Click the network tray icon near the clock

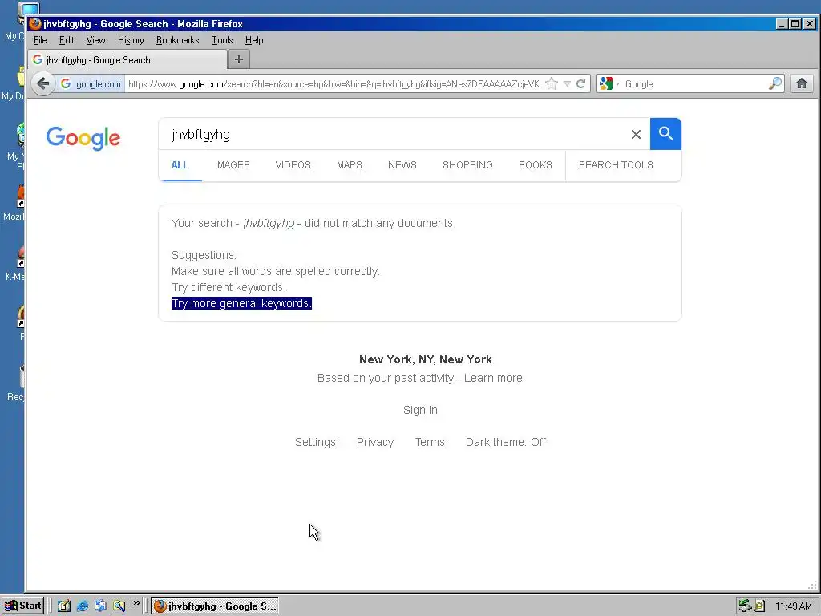pyautogui.click(x=745, y=606)
